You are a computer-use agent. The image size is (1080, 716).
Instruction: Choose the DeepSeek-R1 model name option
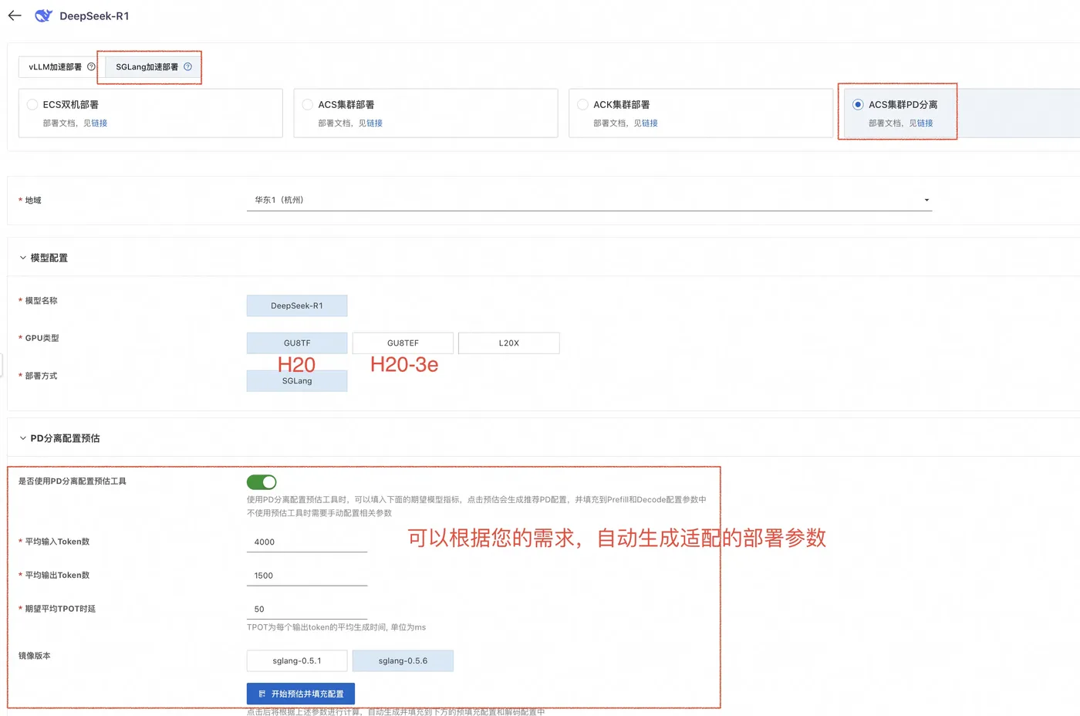pos(297,306)
